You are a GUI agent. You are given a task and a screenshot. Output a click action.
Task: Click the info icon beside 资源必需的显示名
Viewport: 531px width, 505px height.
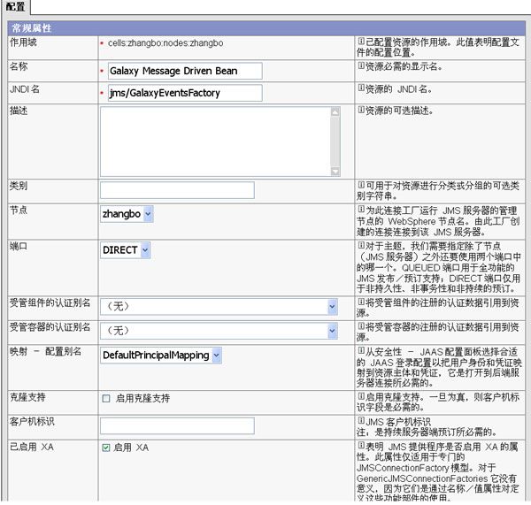tap(361, 65)
